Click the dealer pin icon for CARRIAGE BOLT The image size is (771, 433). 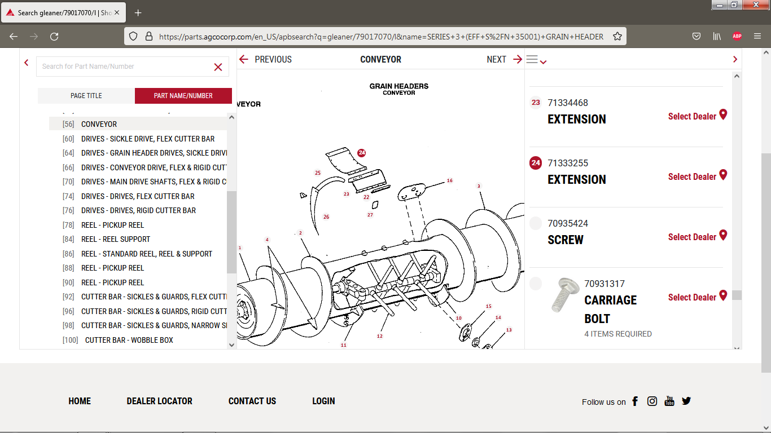coord(723,295)
